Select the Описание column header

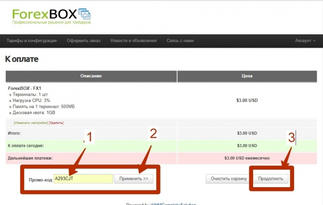[x=91, y=76]
